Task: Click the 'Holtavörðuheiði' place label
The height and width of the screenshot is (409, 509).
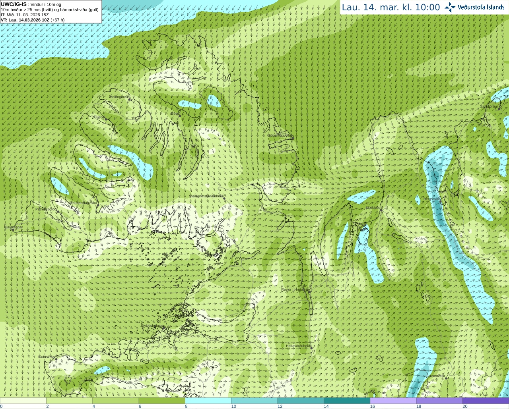Action: click(x=298, y=346)
